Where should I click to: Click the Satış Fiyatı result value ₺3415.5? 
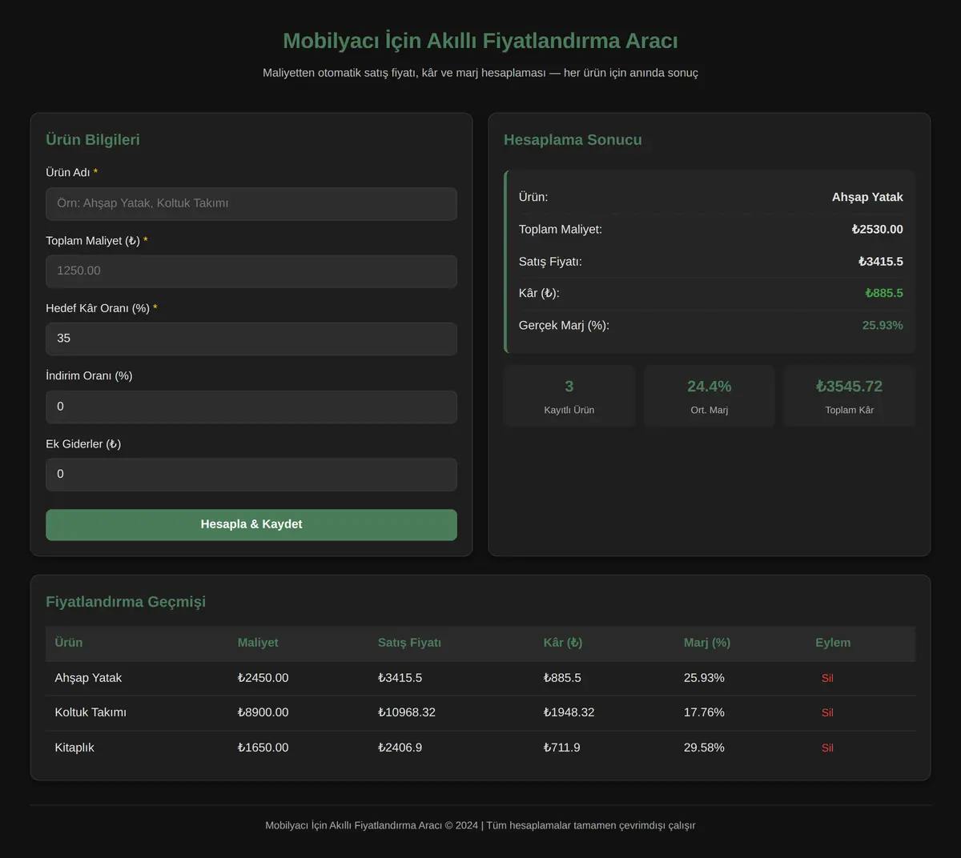(881, 262)
